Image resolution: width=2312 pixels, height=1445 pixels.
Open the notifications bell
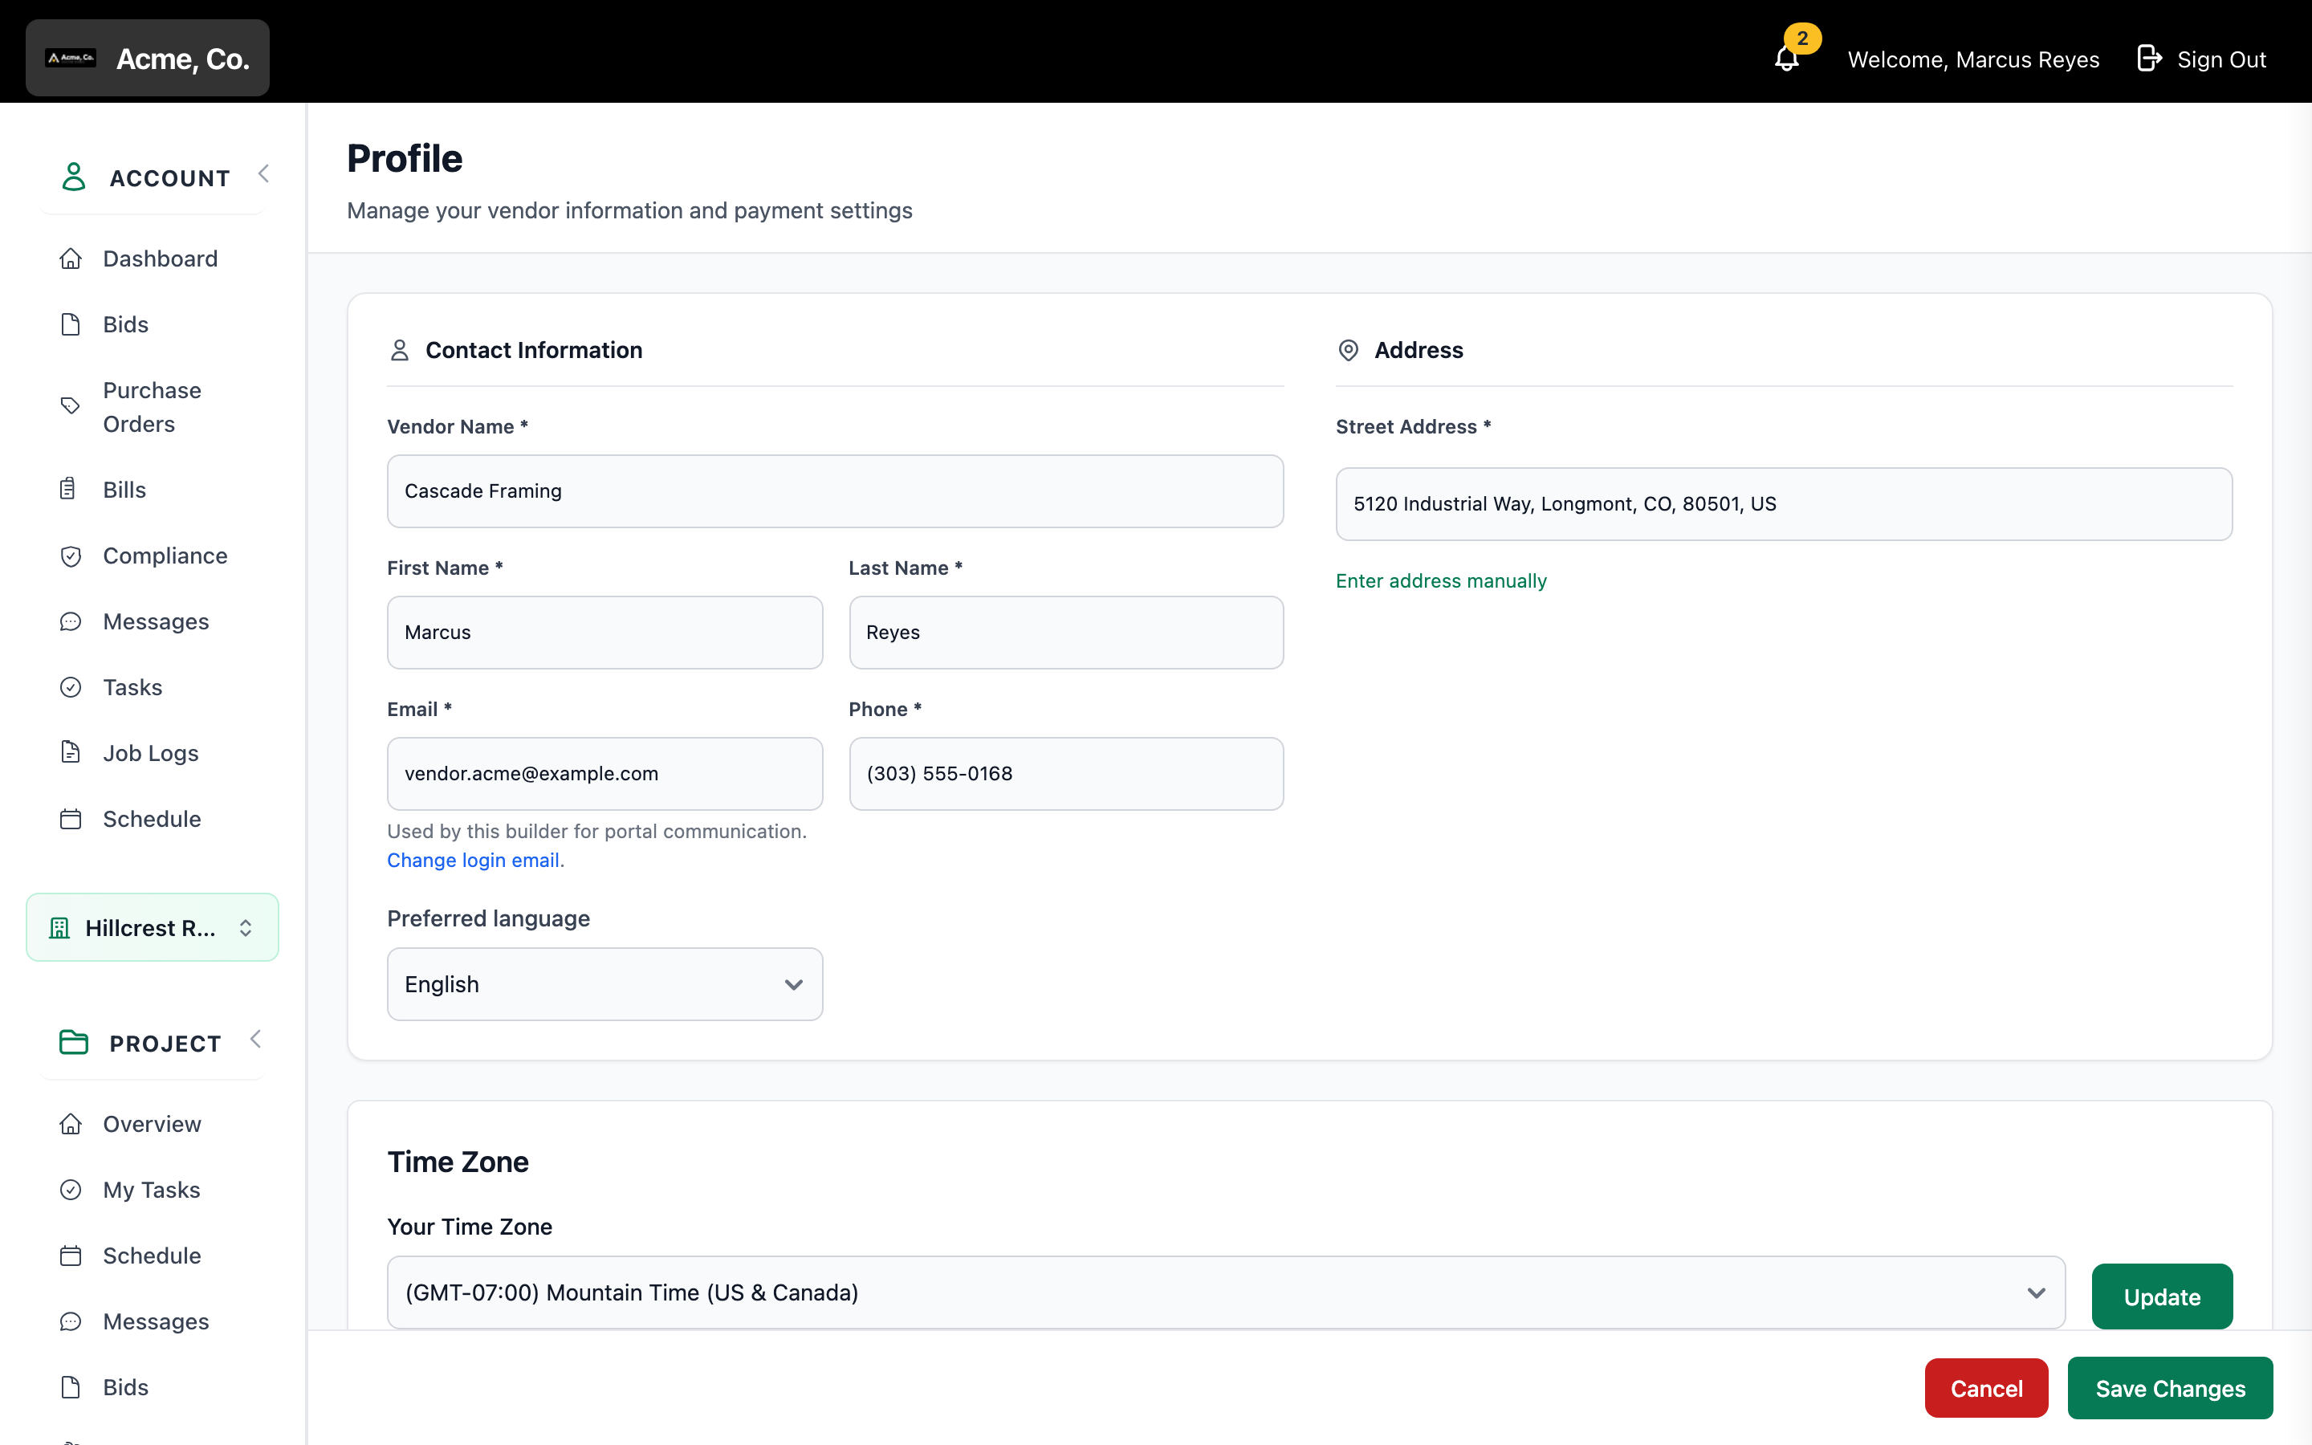pos(1788,59)
